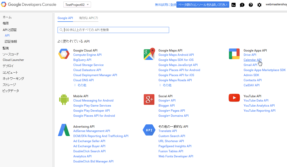Open the URL Shortener API link
The width and height of the screenshot is (287, 167).
[x=171, y=141]
